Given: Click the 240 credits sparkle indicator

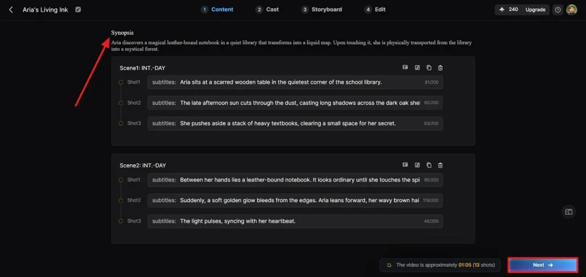Looking at the screenshot, I should (509, 10).
